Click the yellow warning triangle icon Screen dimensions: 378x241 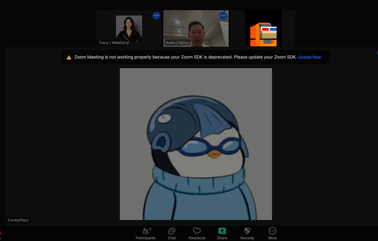(69, 58)
